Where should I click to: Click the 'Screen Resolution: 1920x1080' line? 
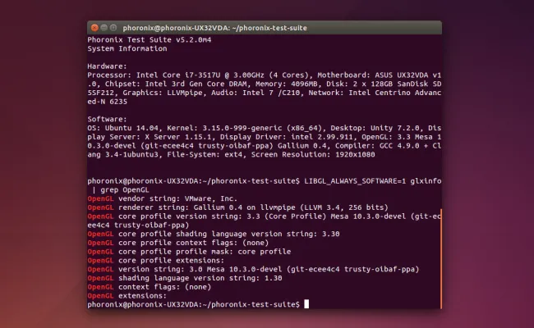[x=231, y=155]
